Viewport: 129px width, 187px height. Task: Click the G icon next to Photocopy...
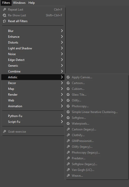pos(68,106)
